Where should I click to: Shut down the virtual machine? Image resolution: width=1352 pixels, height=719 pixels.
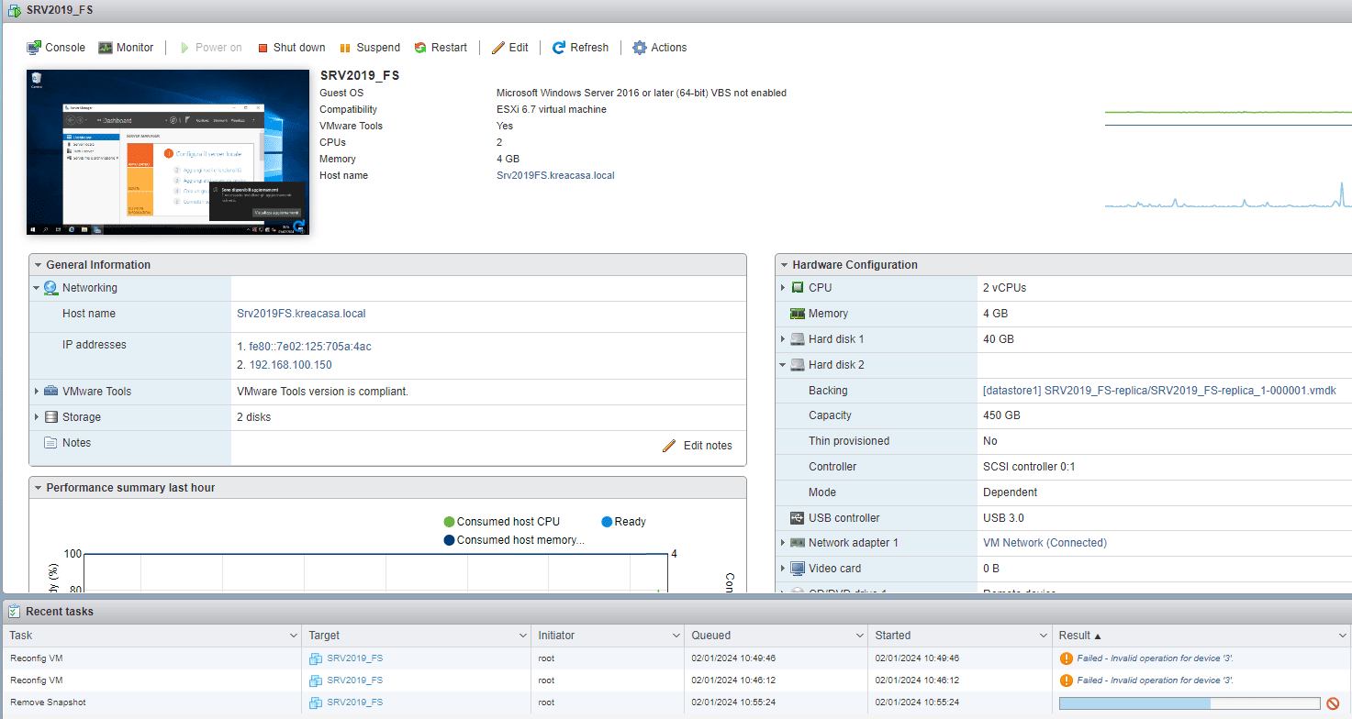[291, 47]
